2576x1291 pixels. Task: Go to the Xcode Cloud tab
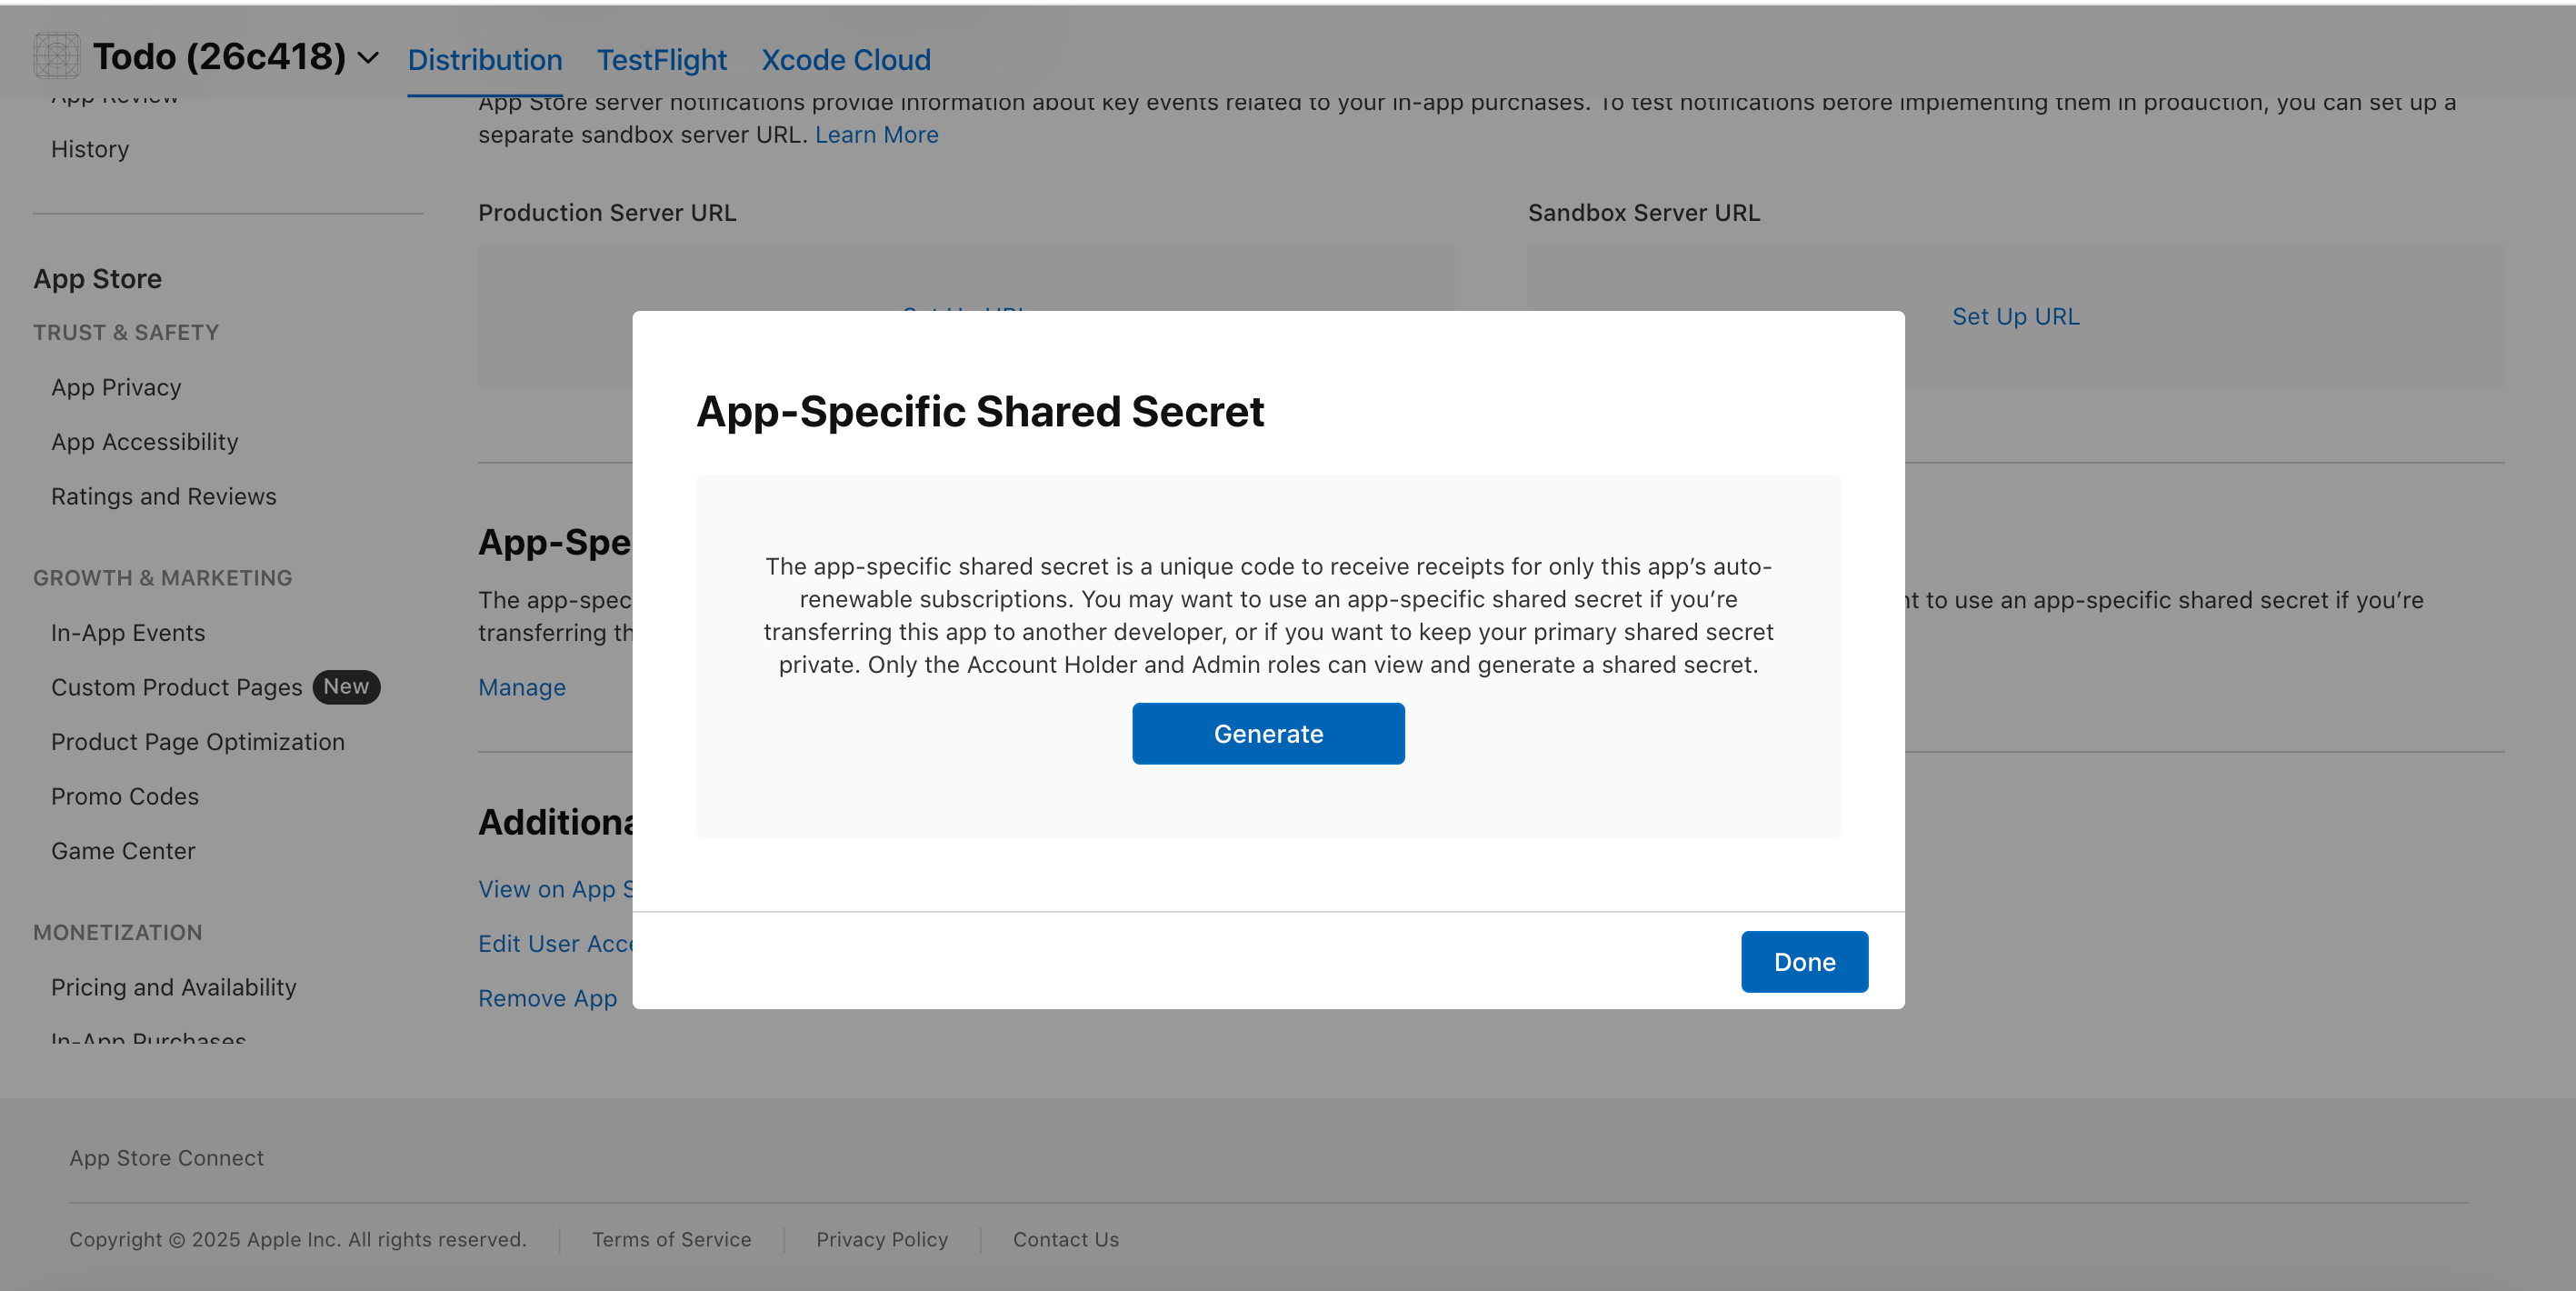pyautogui.click(x=845, y=60)
